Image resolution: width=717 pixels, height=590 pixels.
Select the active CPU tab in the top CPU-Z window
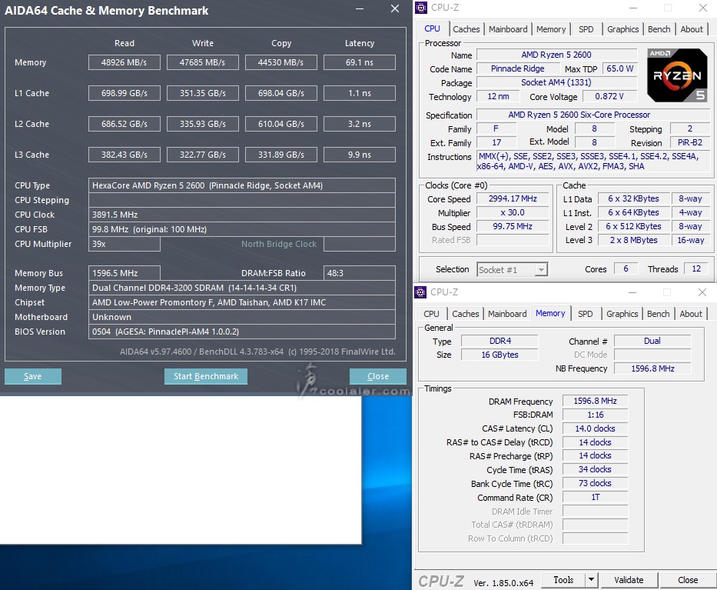(x=432, y=28)
